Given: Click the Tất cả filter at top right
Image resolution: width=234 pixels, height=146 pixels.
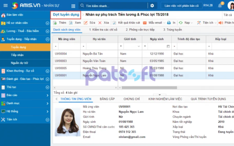Looking at the screenshot, I should pos(228,15).
